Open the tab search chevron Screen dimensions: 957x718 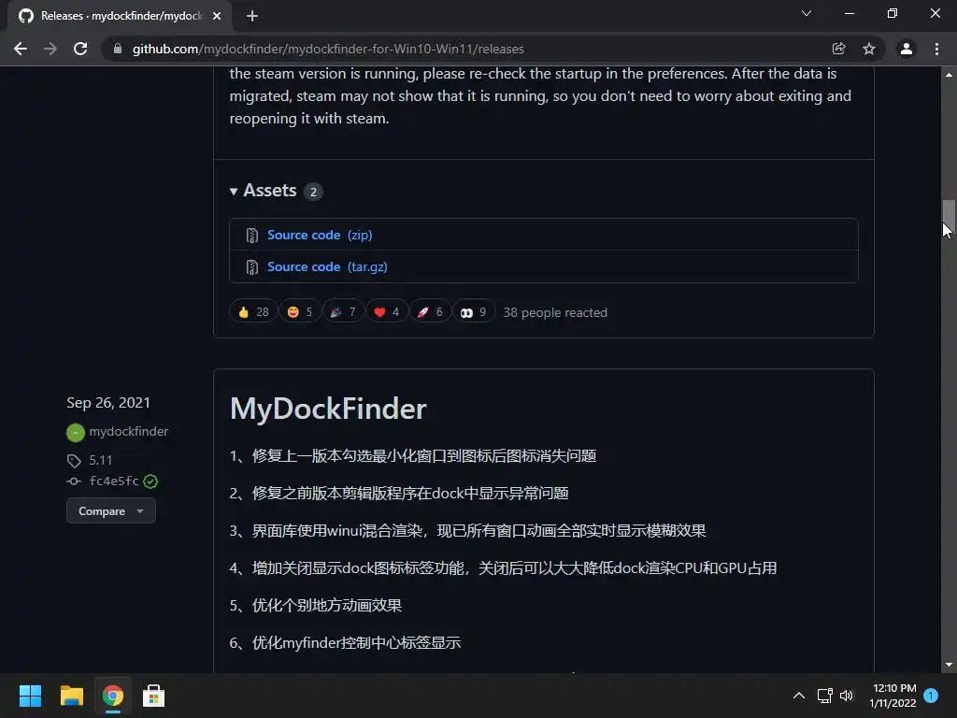(x=807, y=13)
